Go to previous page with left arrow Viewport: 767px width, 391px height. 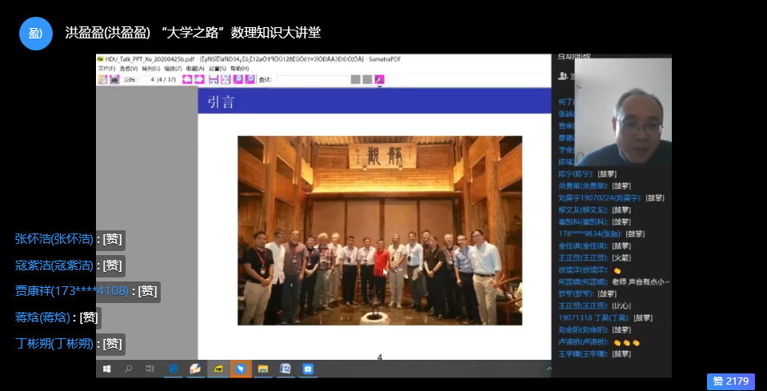coord(187,79)
